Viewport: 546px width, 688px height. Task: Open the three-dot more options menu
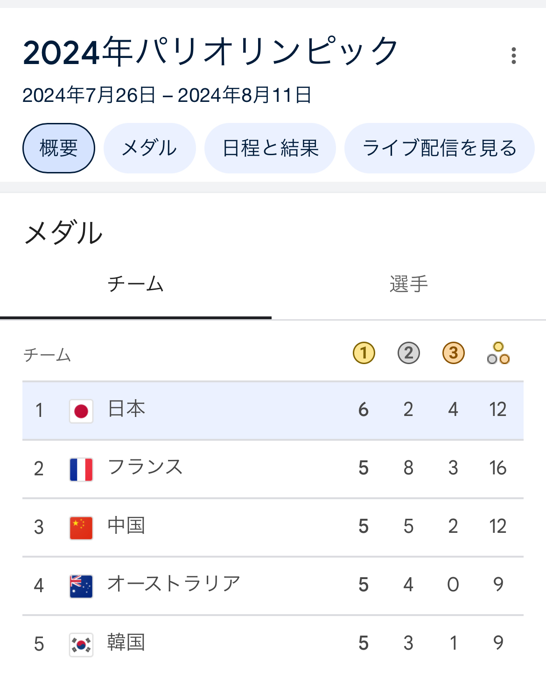513,56
